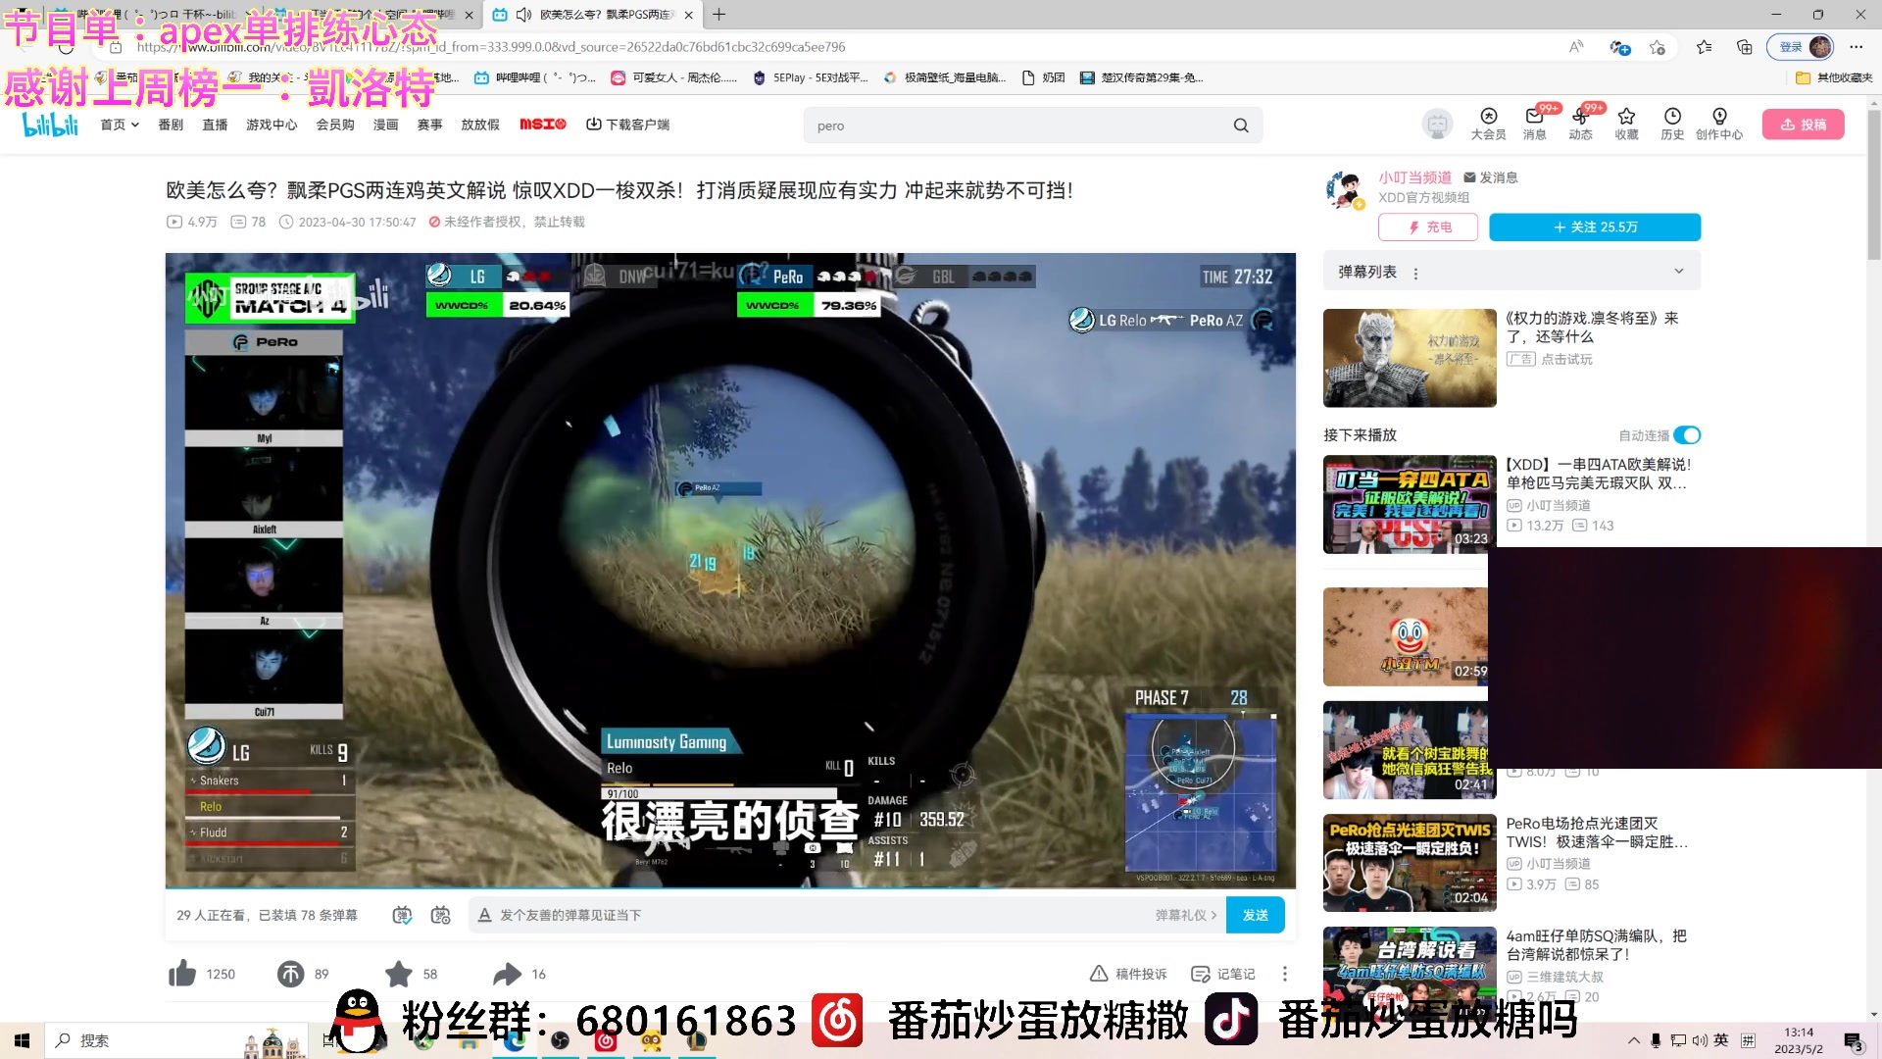The width and height of the screenshot is (1882, 1059).
Task: Click the 投稿 upload button
Action: tap(1804, 125)
